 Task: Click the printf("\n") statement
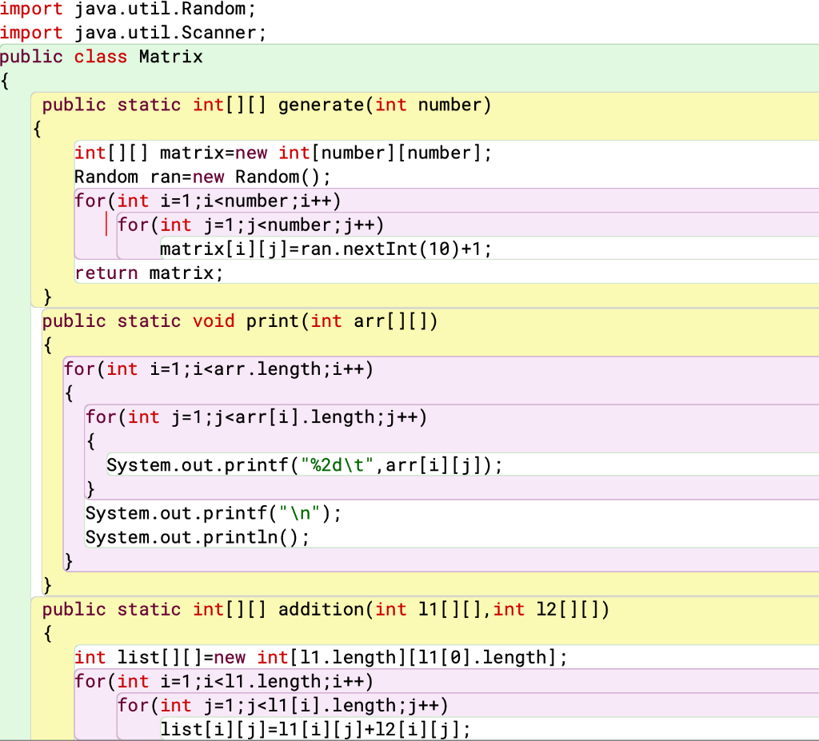click(x=212, y=512)
